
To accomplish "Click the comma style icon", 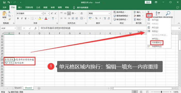I will point(100,18).
